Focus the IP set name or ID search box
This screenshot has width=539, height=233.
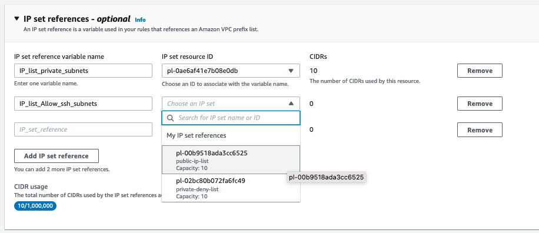[x=231, y=118]
